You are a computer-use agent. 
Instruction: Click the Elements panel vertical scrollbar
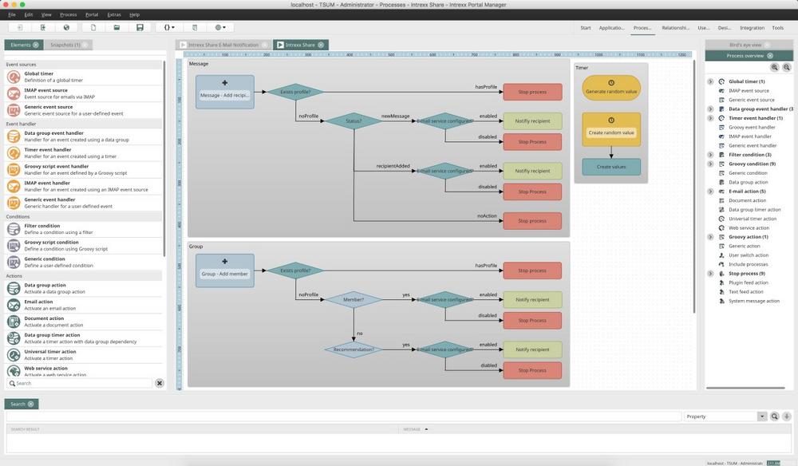coord(164,158)
